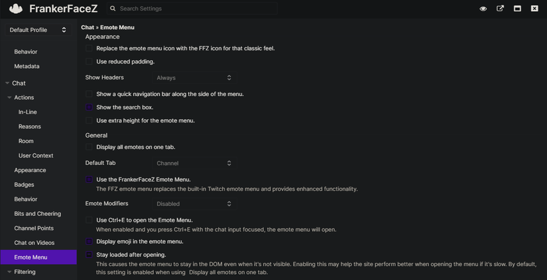Close the FrankerFaceZ settings panel
This screenshot has height=280, width=547.
[x=534, y=9]
